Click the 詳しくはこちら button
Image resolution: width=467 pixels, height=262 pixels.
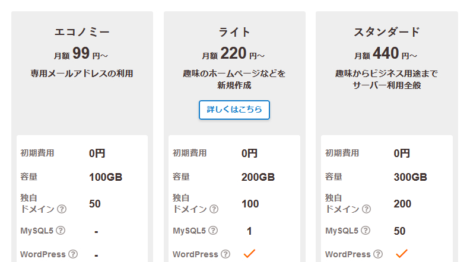click(234, 110)
